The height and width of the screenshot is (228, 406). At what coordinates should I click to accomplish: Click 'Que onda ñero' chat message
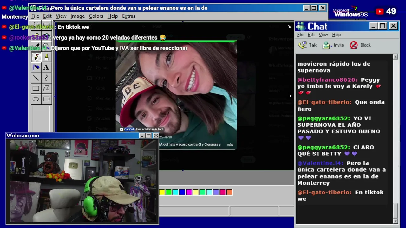(x=341, y=105)
